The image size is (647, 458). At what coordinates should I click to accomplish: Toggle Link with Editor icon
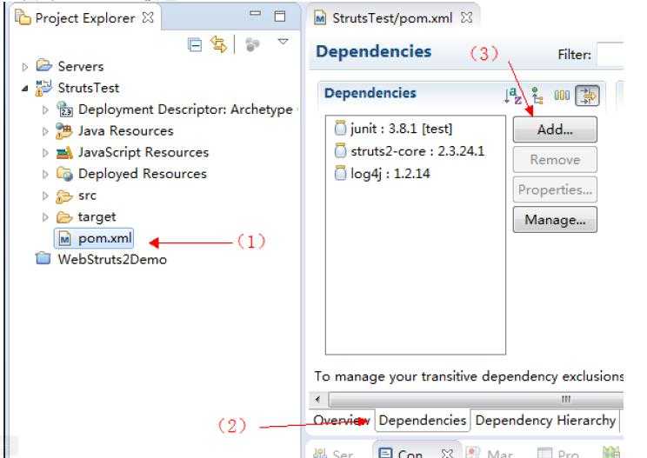(218, 44)
